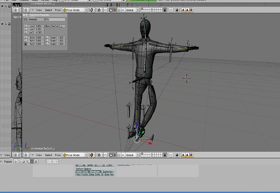Click the OB: Armature name field
The image size is (280, 193).
click(x=34, y=19)
